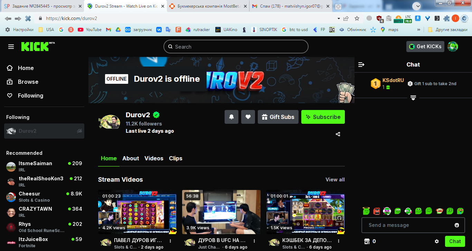Click the browser share page icon

tap(346, 19)
